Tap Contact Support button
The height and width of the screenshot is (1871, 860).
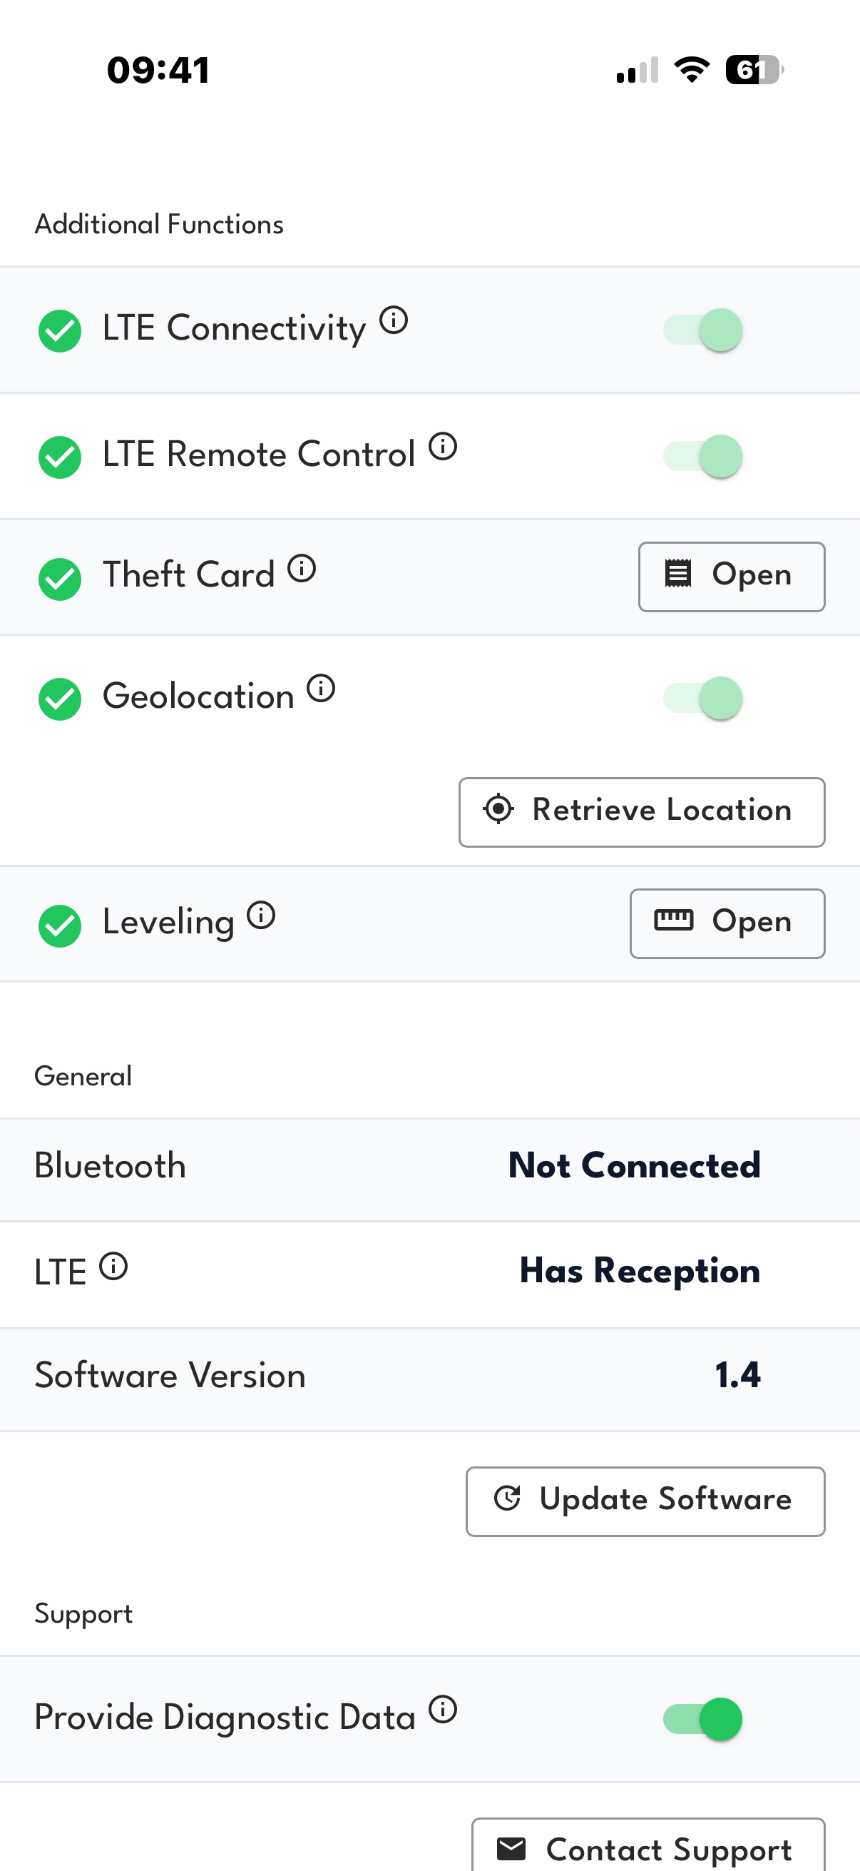(647, 1847)
